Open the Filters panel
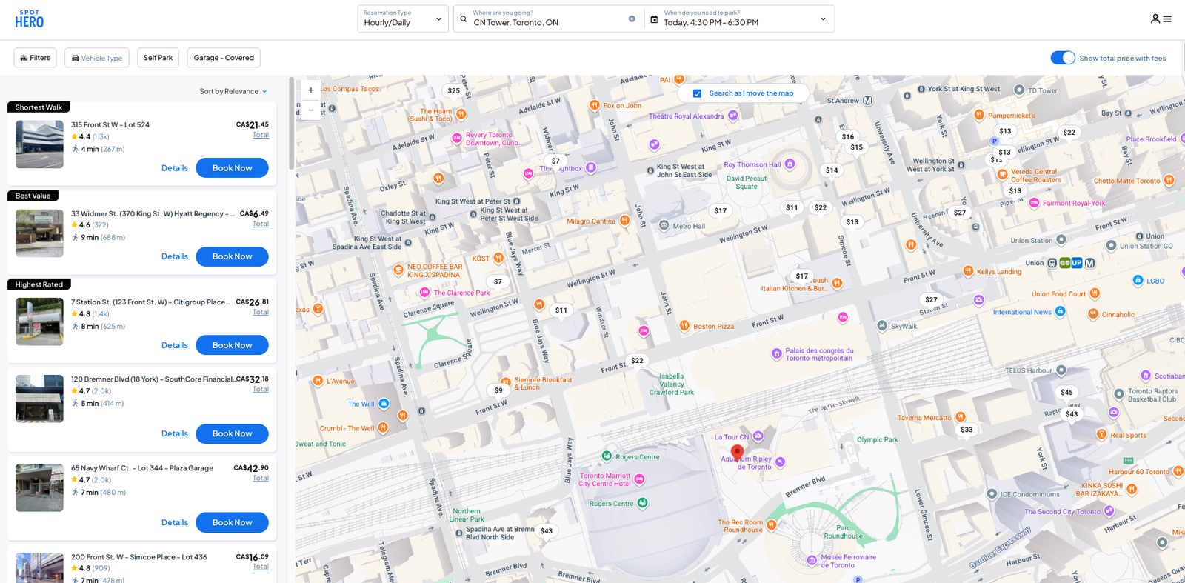Image resolution: width=1185 pixels, height=583 pixels. (35, 58)
